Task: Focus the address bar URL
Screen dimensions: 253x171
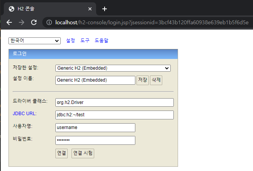Action: 151,22
